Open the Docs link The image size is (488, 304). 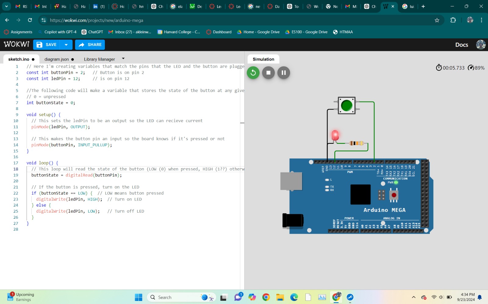tap(461, 45)
